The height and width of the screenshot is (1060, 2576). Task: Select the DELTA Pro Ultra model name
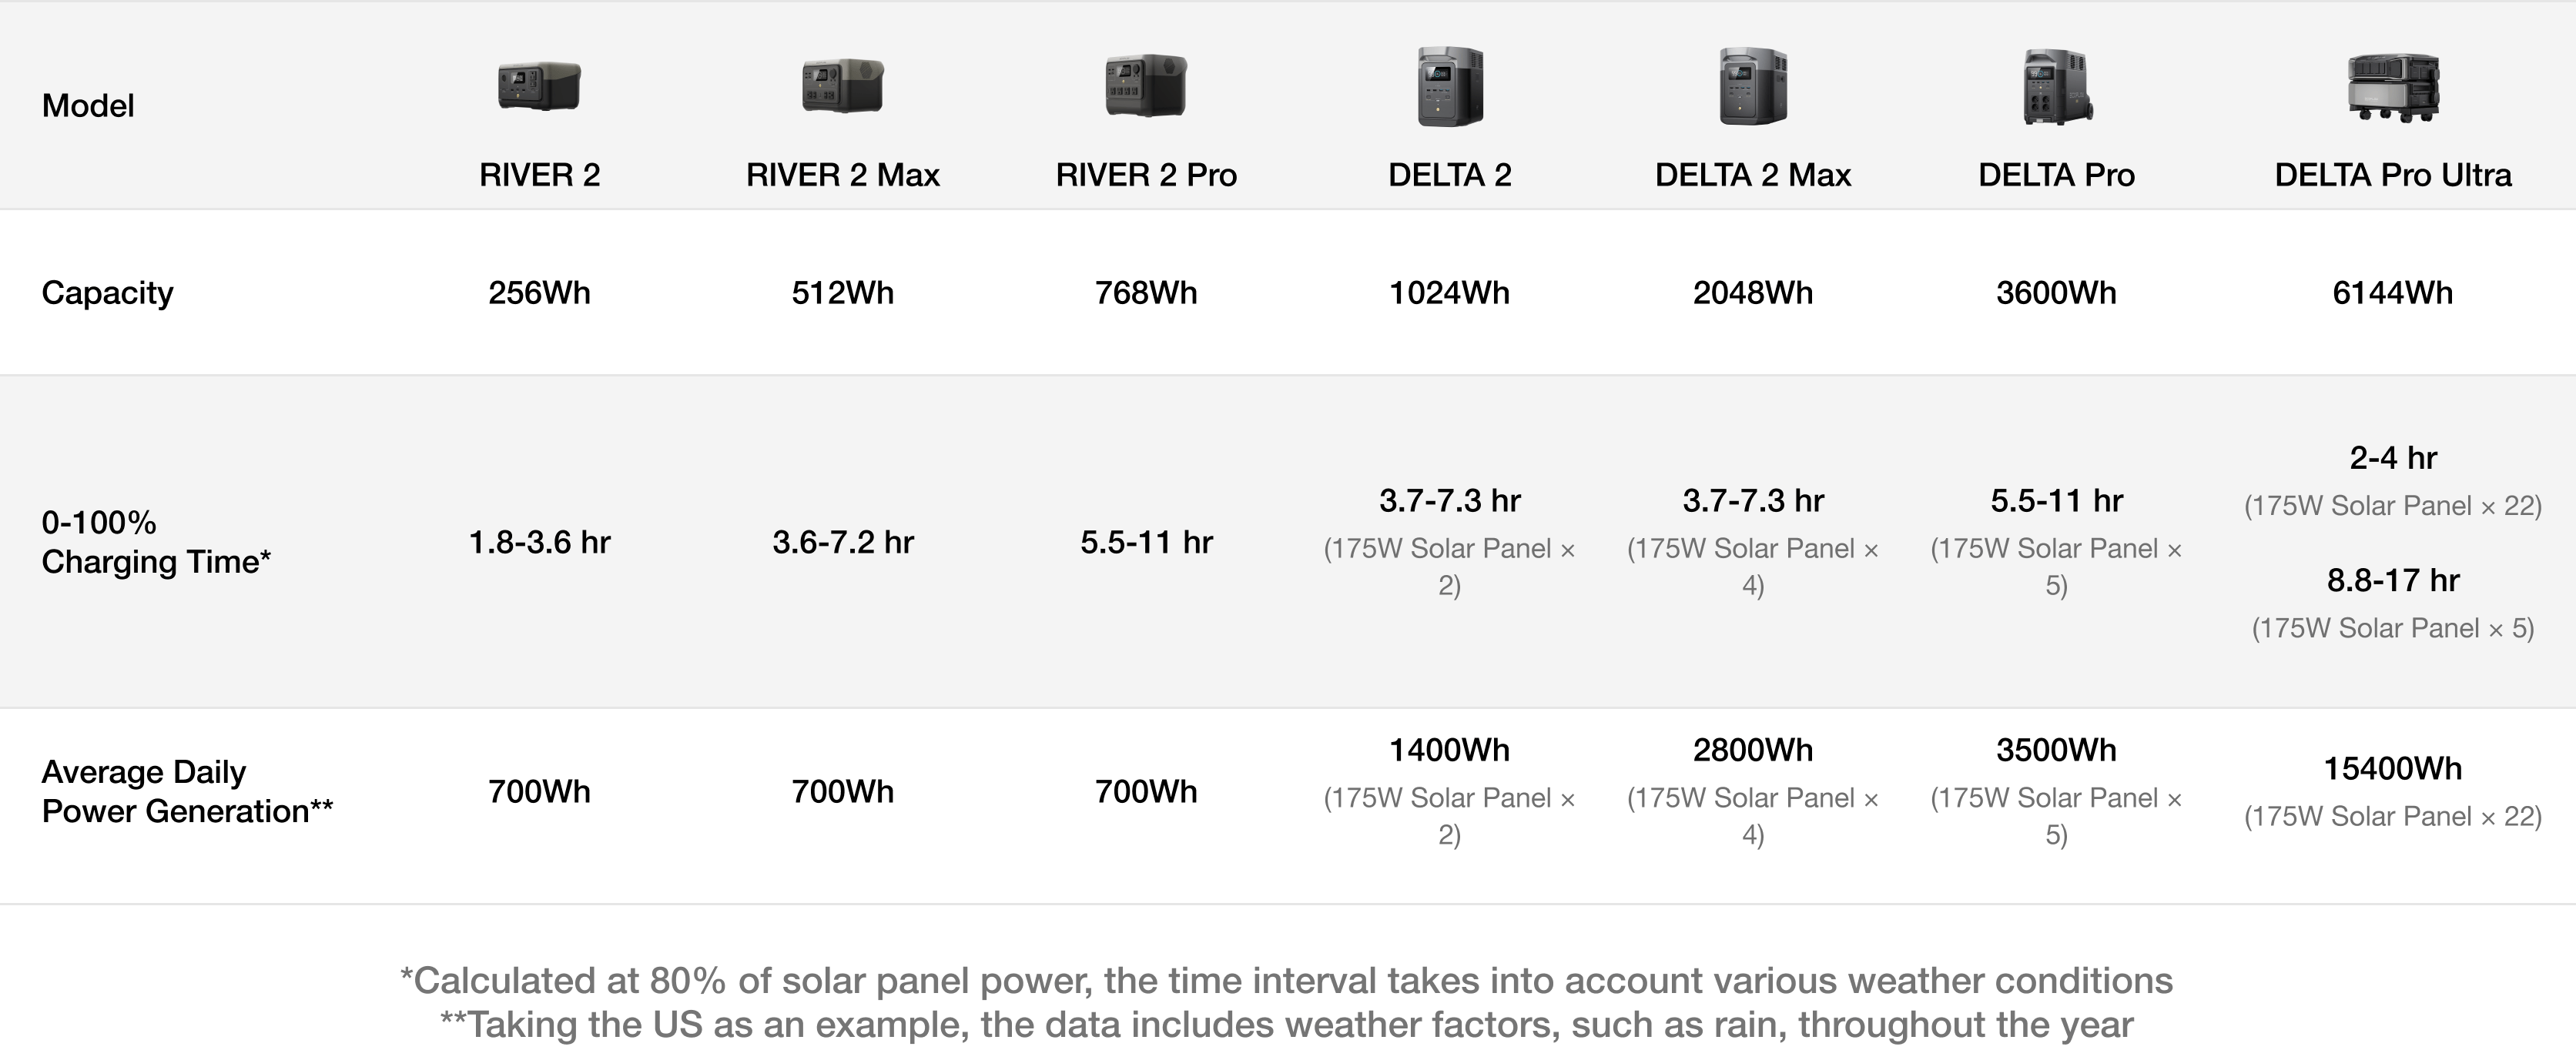coord(2392,175)
